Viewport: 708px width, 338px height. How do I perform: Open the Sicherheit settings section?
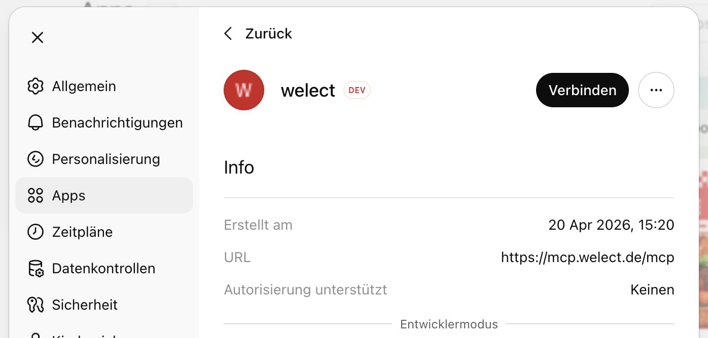tap(85, 305)
